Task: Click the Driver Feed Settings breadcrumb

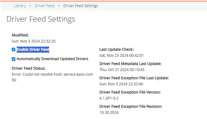Action: [x=81, y=6]
